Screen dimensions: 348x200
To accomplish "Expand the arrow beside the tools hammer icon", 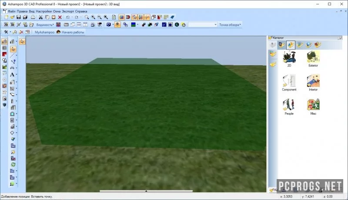I will click(10, 32).
